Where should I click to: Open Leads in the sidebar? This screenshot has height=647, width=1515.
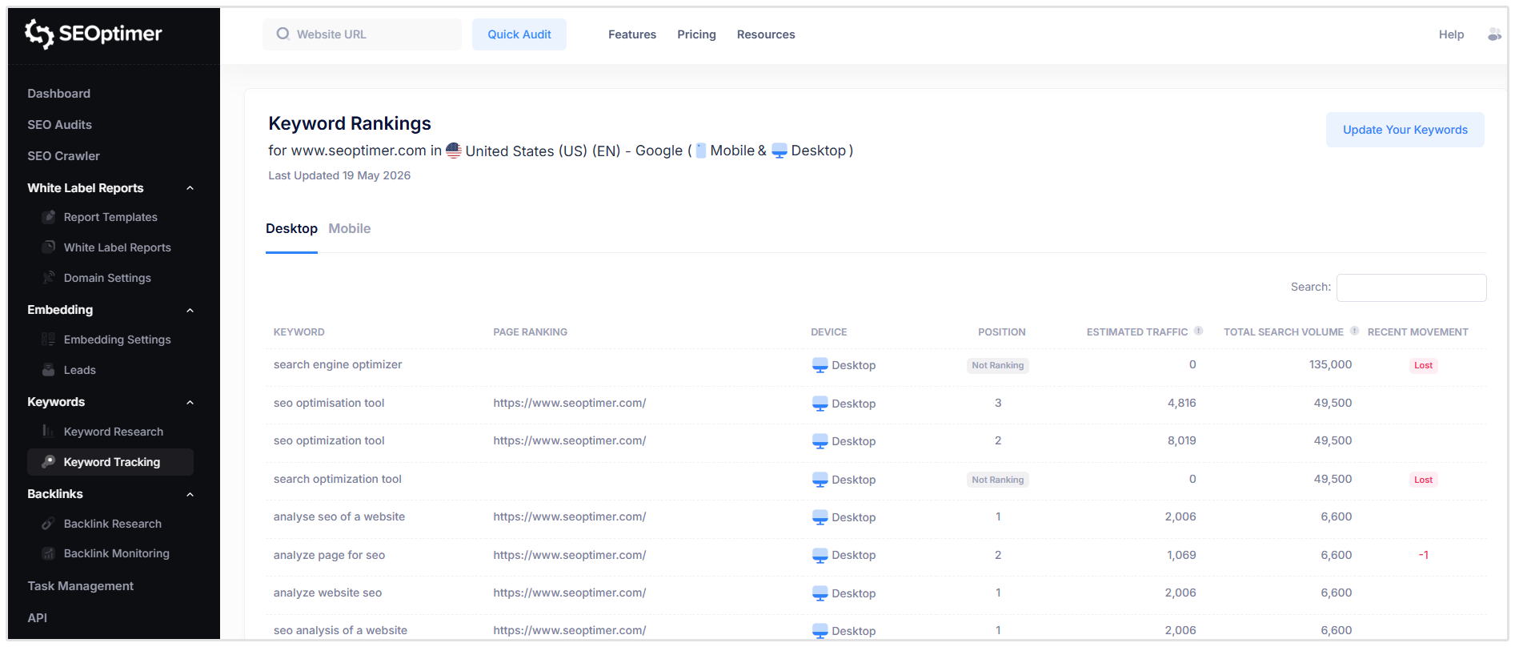pyautogui.click(x=80, y=370)
